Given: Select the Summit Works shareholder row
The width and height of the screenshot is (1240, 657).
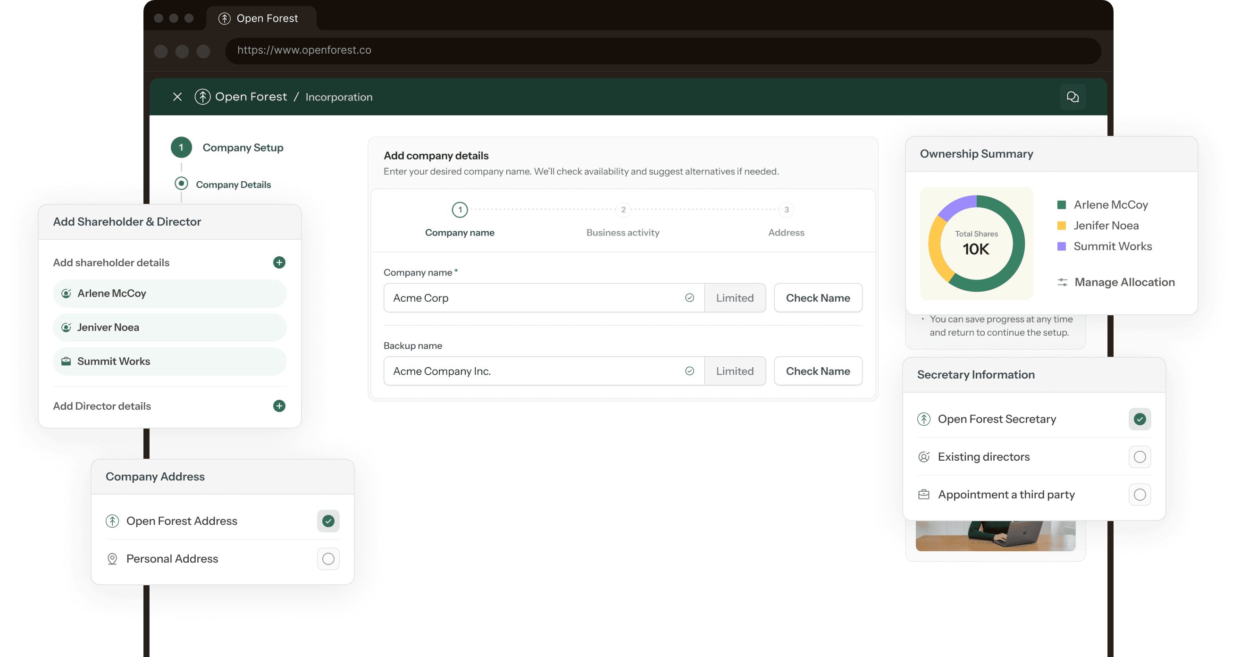Looking at the screenshot, I should (x=169, y=361).
